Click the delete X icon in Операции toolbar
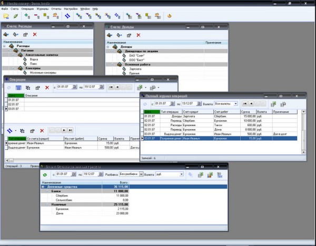Viewport: 316px width, 246px height. pyautogui.click(x=47, y=87)
